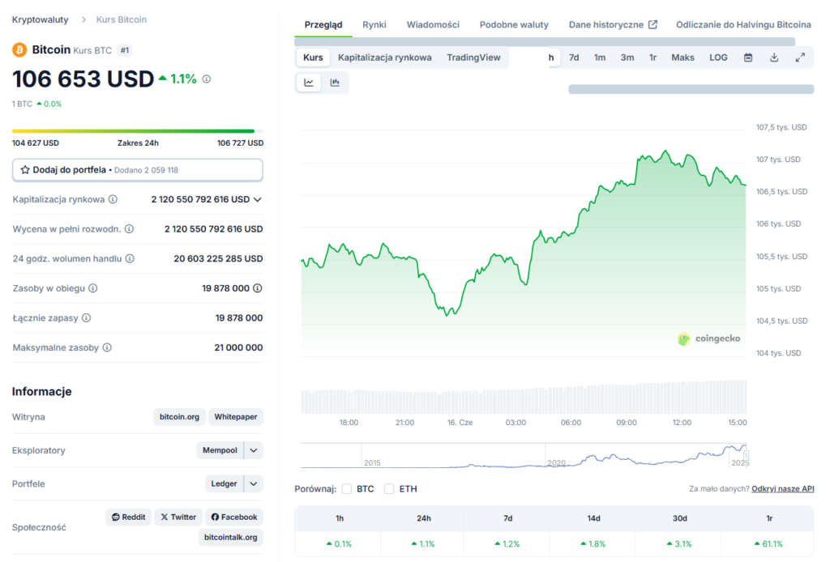The height and width of the screenshot is (562, 830).
Task: Set chart range to 1m
Action: pos(600,57)
